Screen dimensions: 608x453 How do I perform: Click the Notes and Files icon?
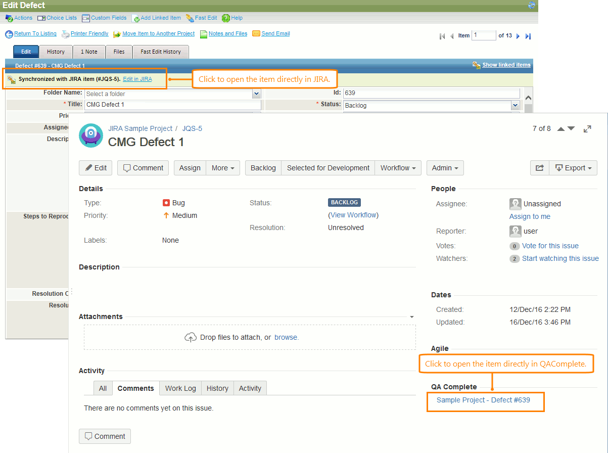coord(204,34)
